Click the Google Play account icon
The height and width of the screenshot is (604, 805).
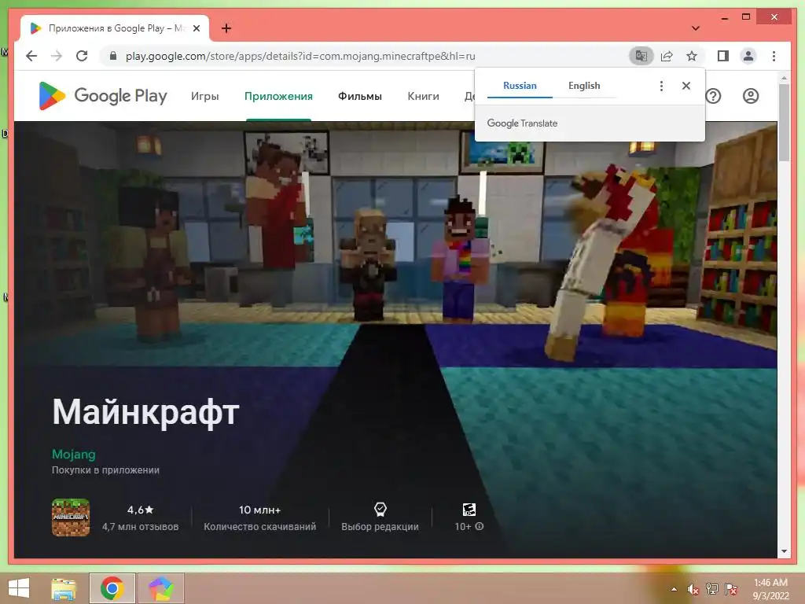click(x=751, y=96)
